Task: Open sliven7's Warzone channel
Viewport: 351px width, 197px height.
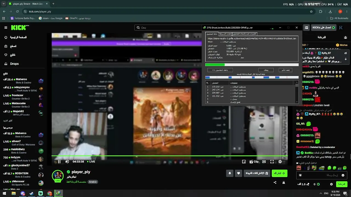Action: [23, 143]
